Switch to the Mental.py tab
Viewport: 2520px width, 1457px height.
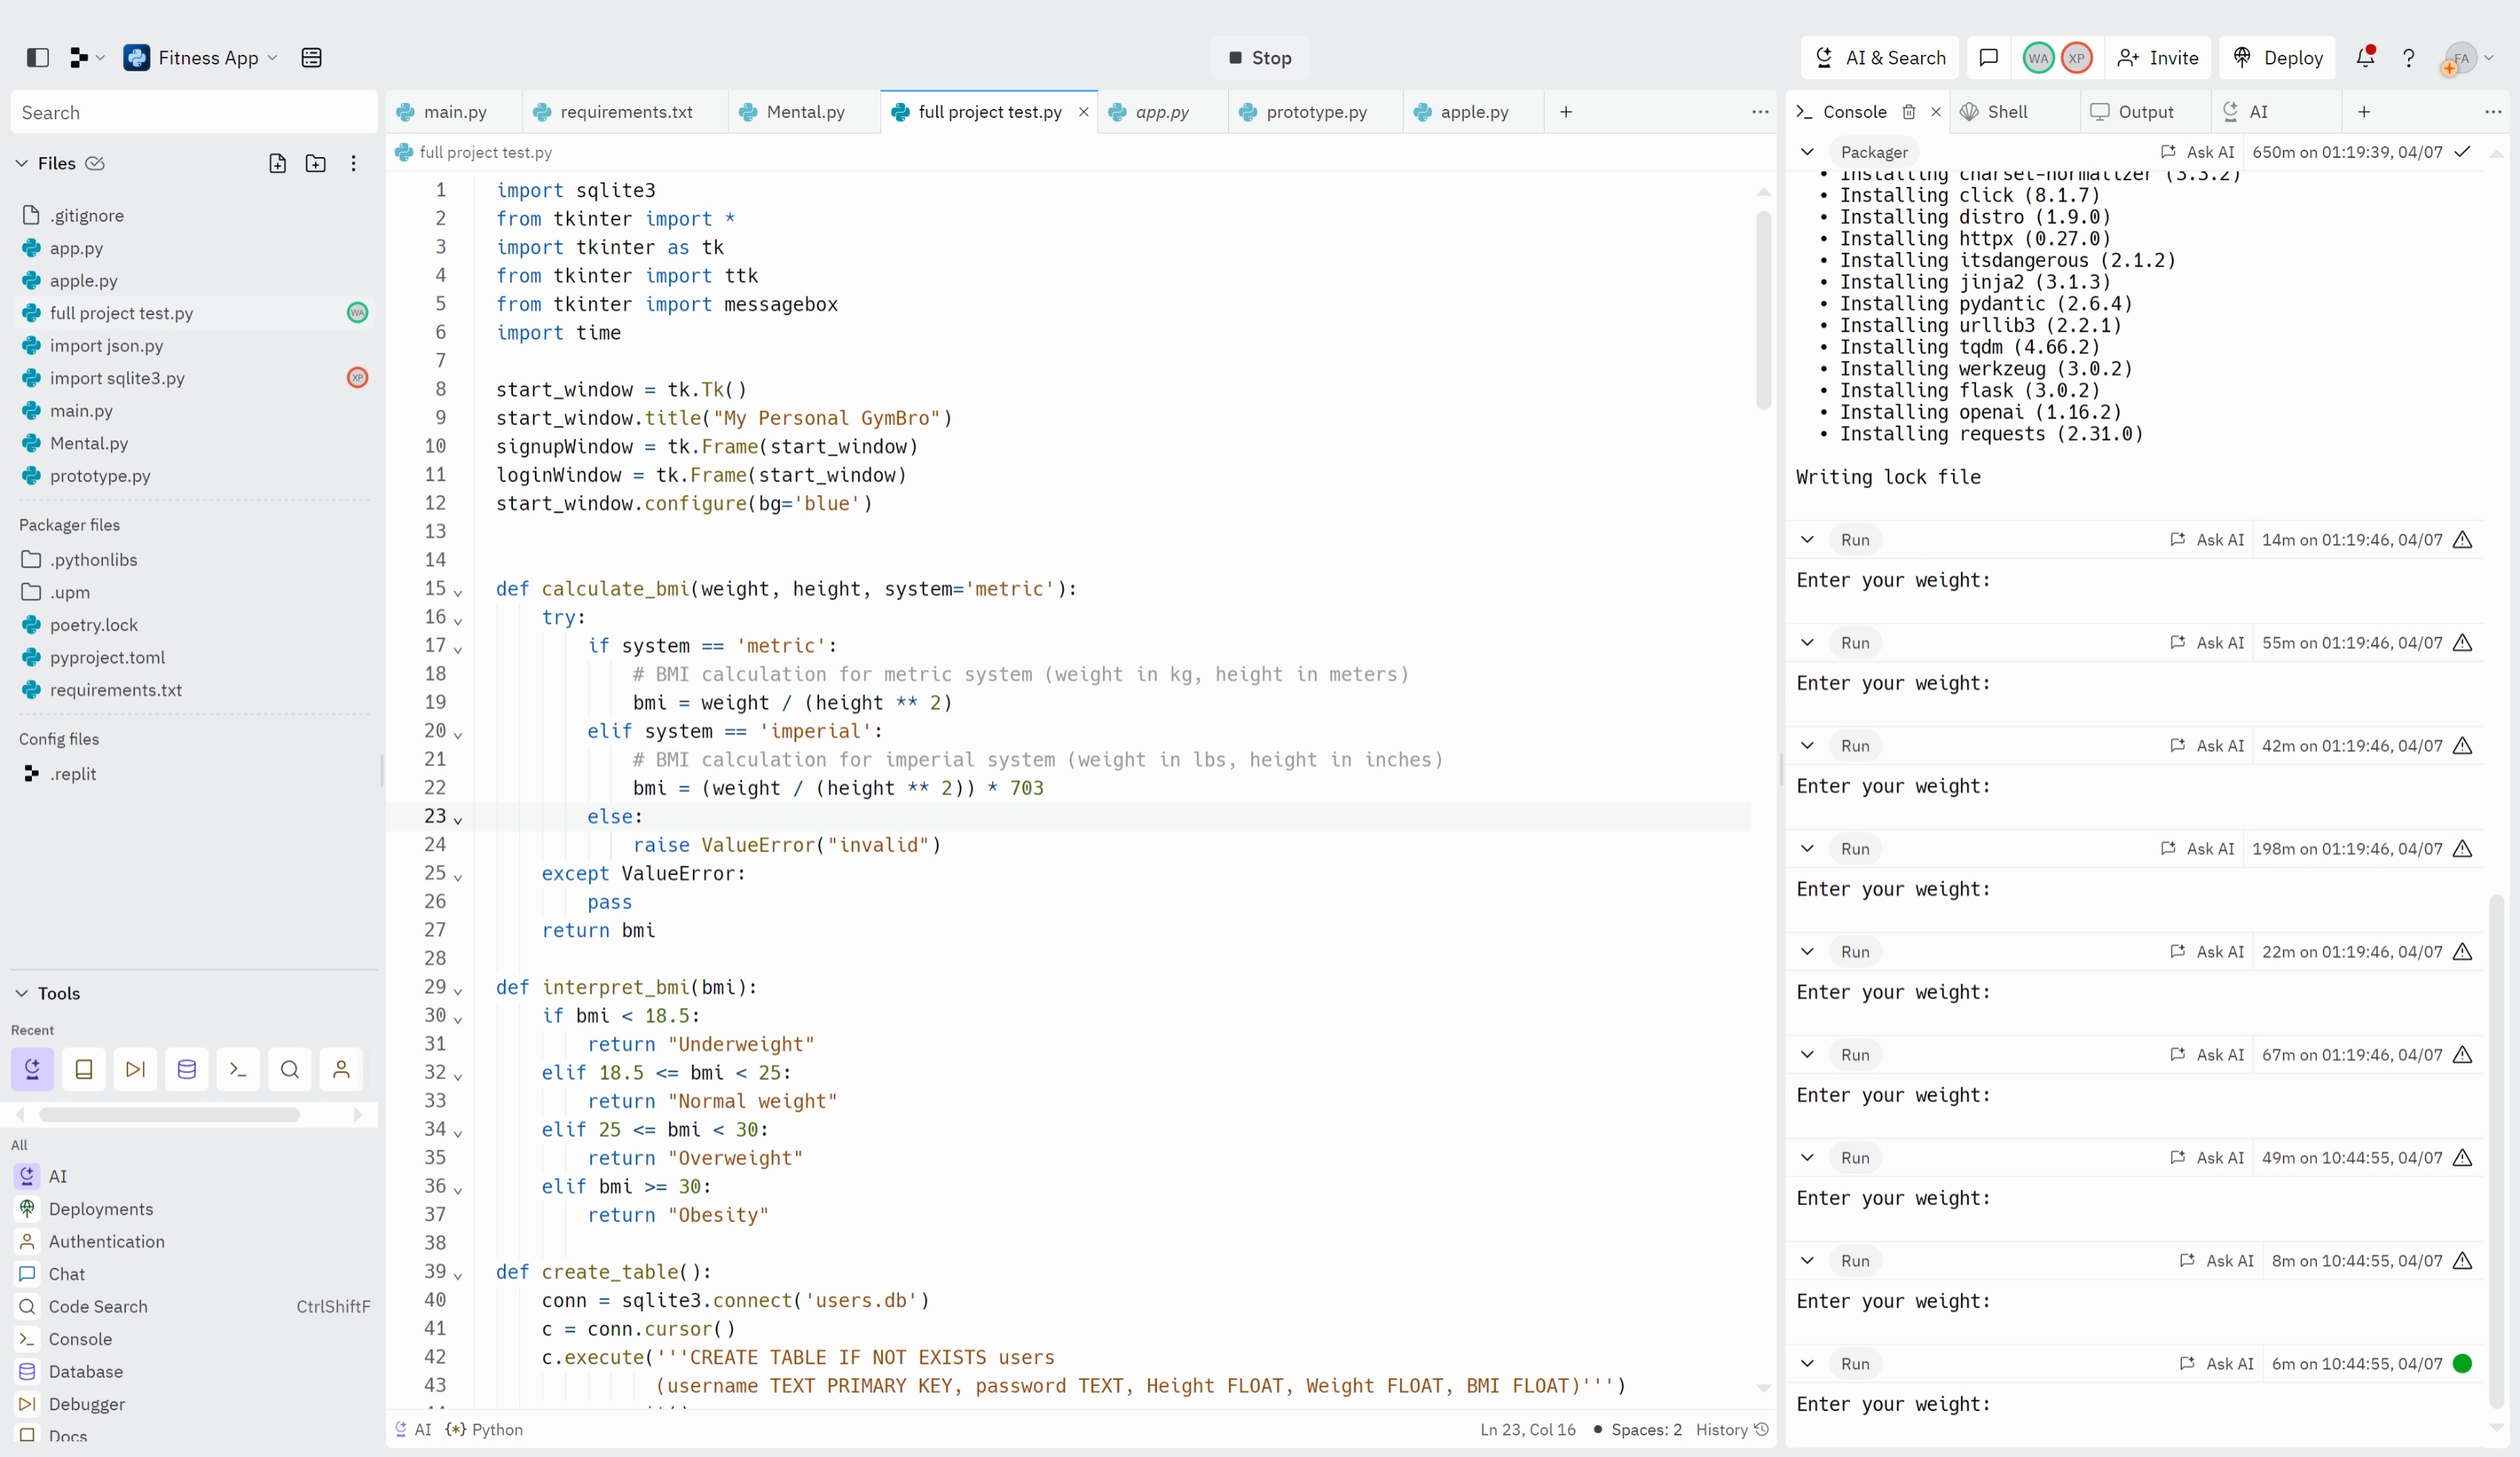coord(804,112)
